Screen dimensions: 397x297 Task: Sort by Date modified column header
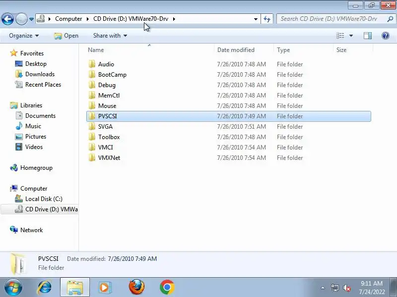point(244,50)
